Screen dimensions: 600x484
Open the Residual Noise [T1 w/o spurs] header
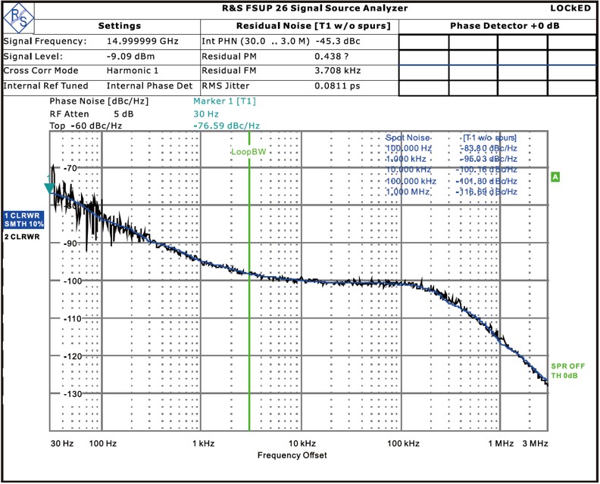click(x=299, y=26)
